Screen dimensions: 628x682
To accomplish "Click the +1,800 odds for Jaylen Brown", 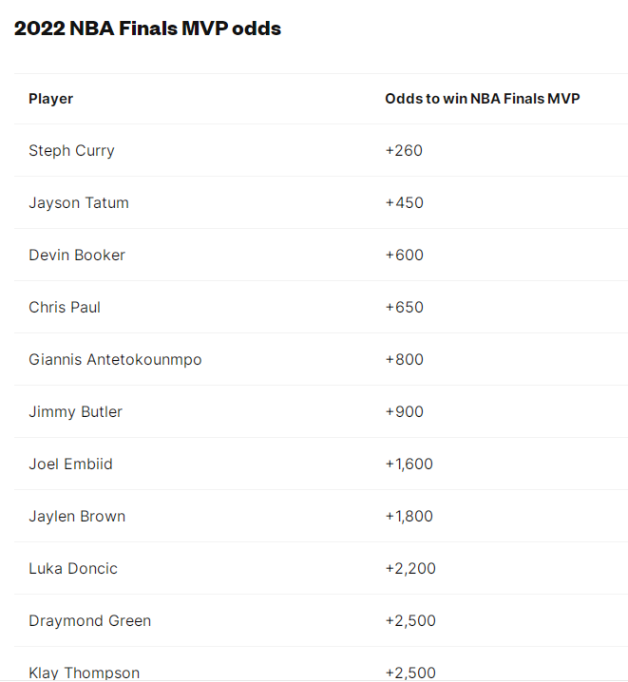I will pos(409,516).
